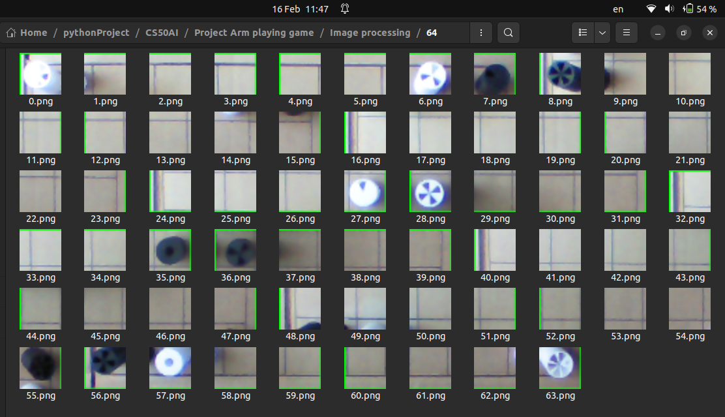Select the 0.png thumbnail
The width and height of the screenshot is (725, 417).
40,74
